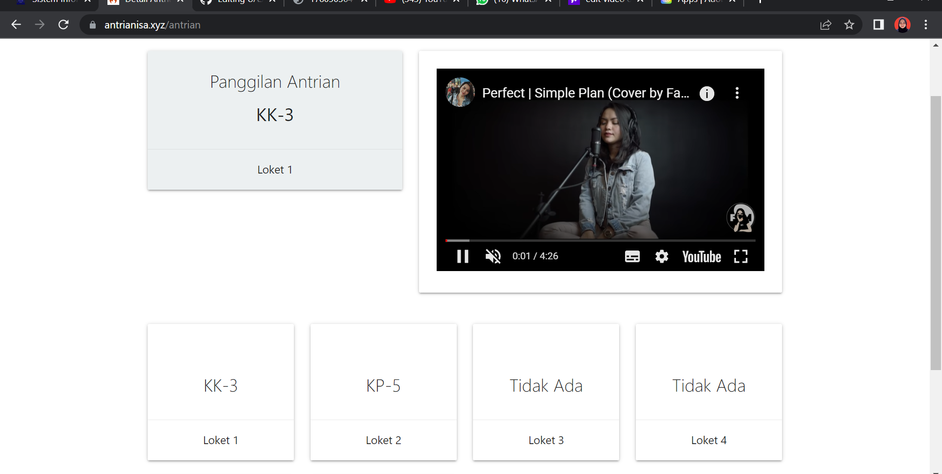The height and width of the screenshot is (474, 942).
Task: Click Tidak Ada above Loket 3
Action: click(546, 386)
